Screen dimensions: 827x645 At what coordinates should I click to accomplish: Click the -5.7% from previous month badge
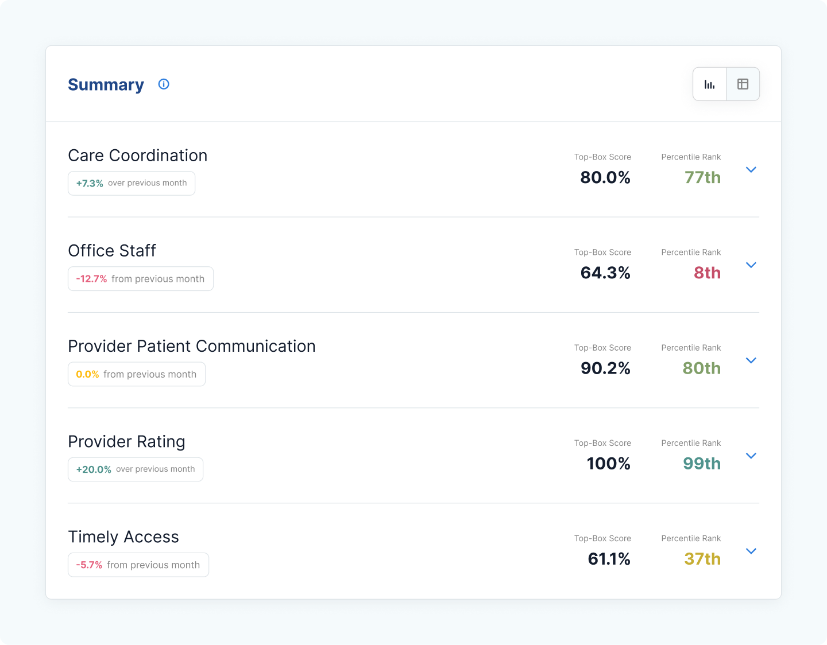pos(138,565)
